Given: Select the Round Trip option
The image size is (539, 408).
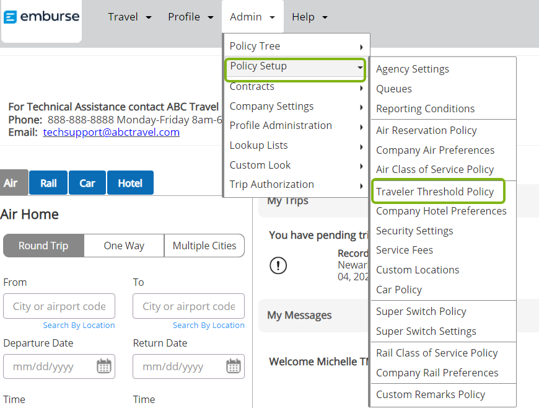Looking at the screenshot, I should pos(43,246).
